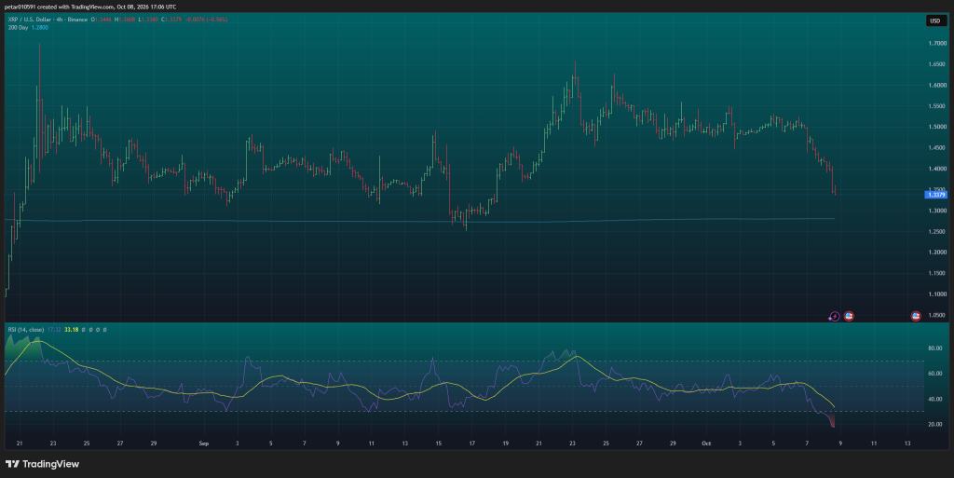Click the 1.1000 price axis label
This screenshot has height=478, width=954.
point(937,294)
